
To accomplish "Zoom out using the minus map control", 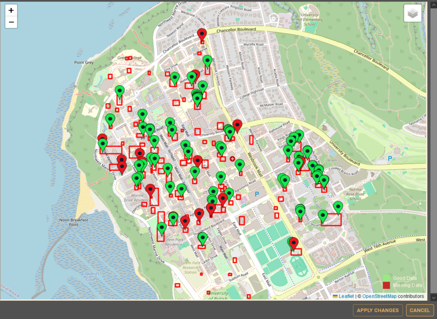I will click(x=11, y=22).
